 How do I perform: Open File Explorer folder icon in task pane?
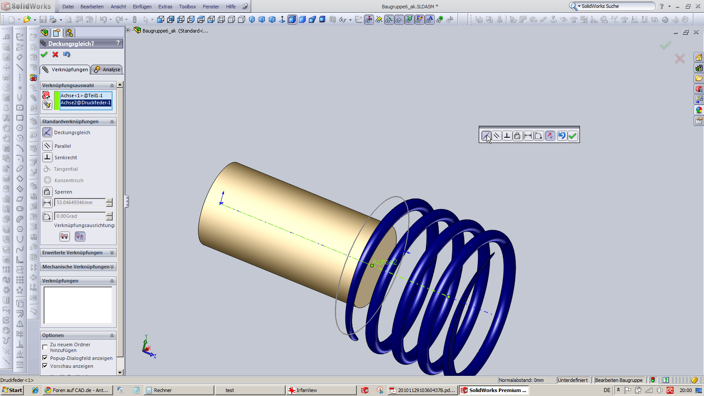click(x=699, y=79)
